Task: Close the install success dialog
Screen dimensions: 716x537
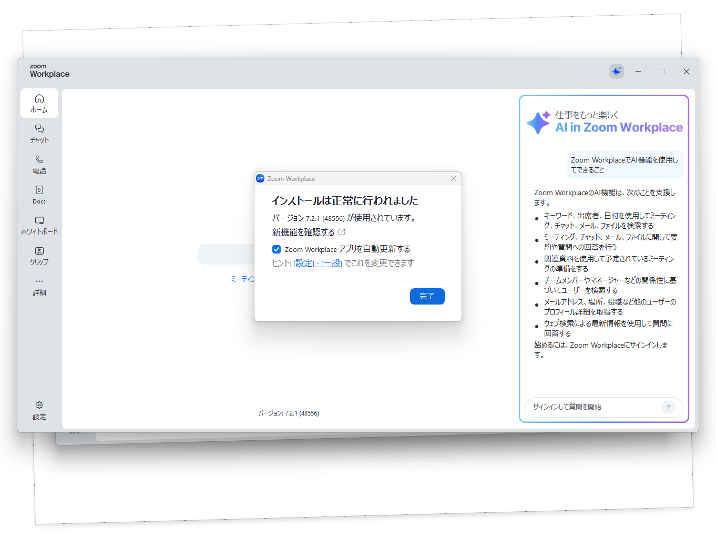Action: click(x=454, y=179)
